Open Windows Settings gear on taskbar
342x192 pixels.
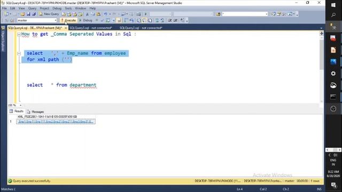coord(333,74)
